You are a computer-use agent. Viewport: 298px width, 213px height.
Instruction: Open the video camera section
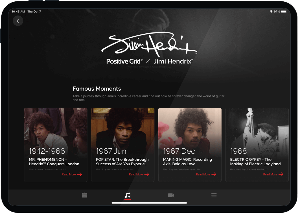[x=171, y=195]
